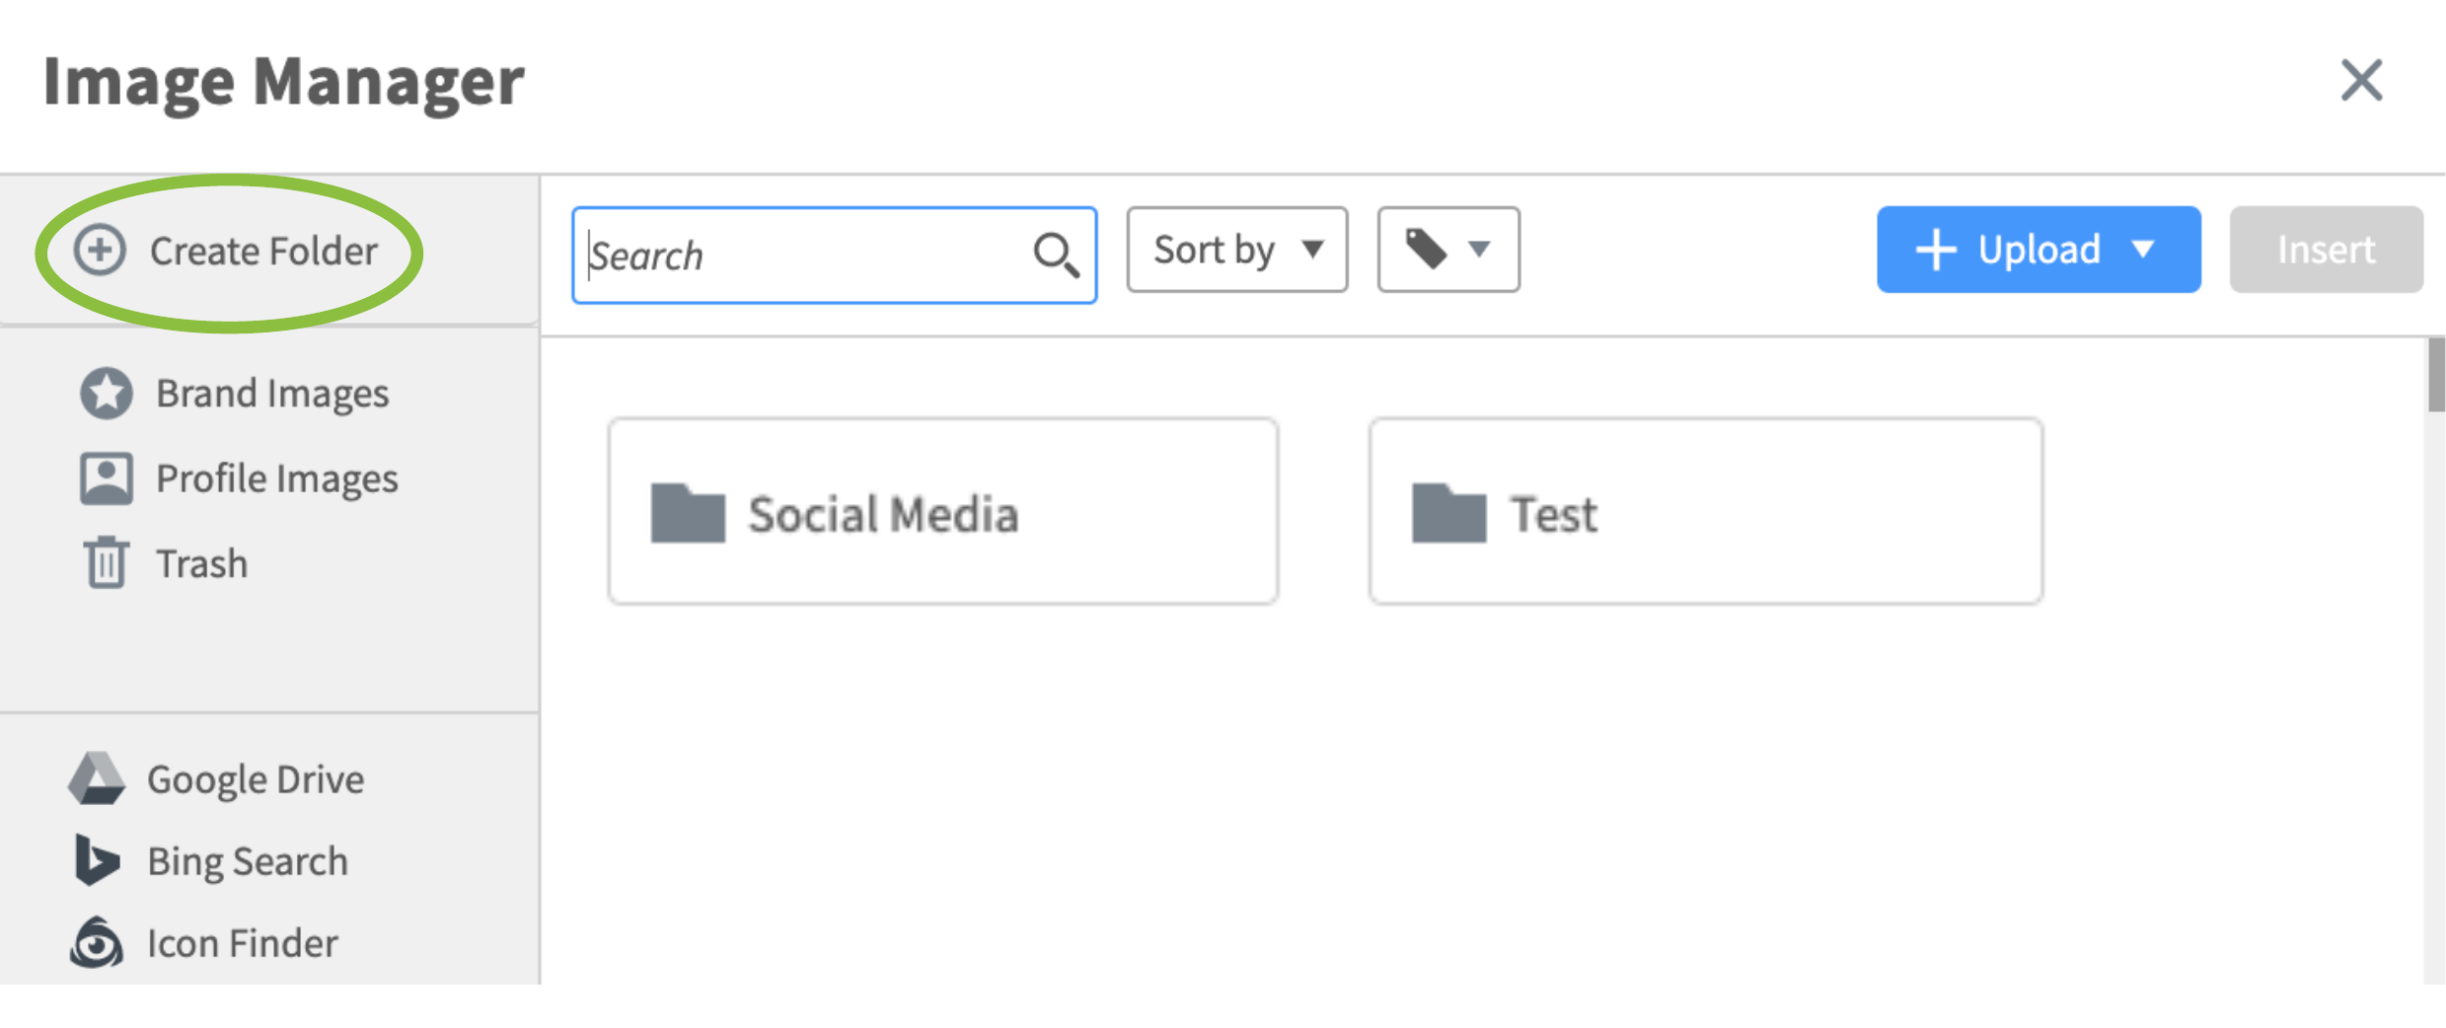The height and width of the screenshot is (1028, 2446).
Task: Focus the Search input field
Action: pyautogui.click(x=835, y=255)
